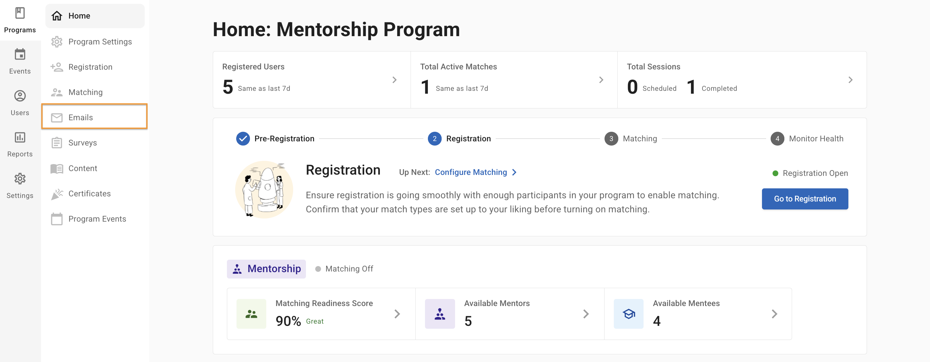Screen dimensions: 930x362
Task: Click the Go to Registration button
Action: [x=804, y=199]
